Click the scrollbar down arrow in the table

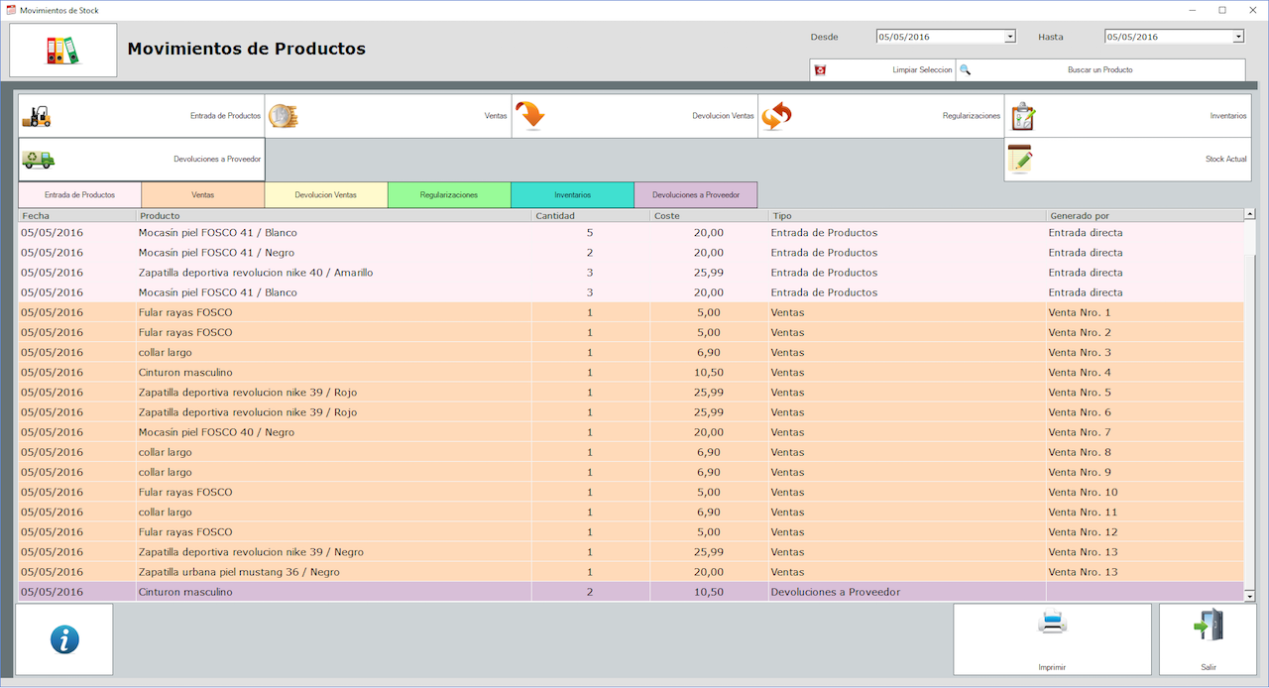[1249, 596]
